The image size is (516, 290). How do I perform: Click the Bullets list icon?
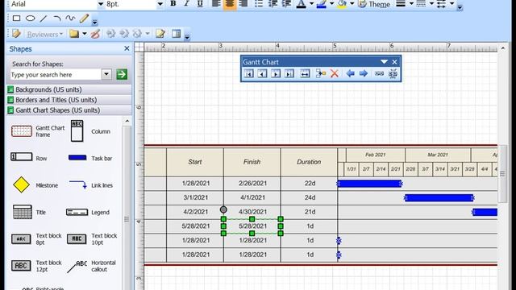259,4
